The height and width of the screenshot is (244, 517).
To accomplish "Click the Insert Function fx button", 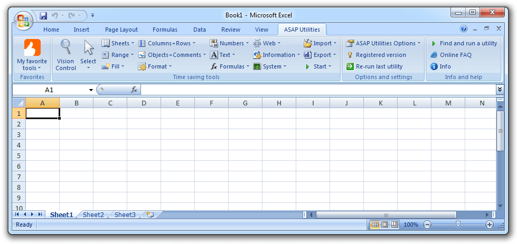I will coord(134,90).
